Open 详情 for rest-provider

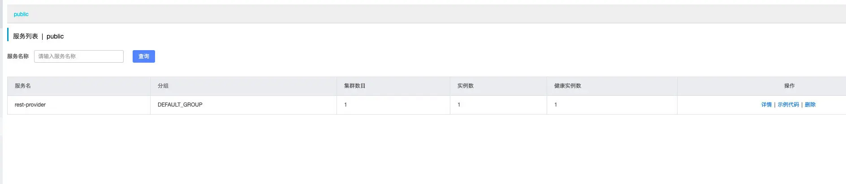click(766, 105)
